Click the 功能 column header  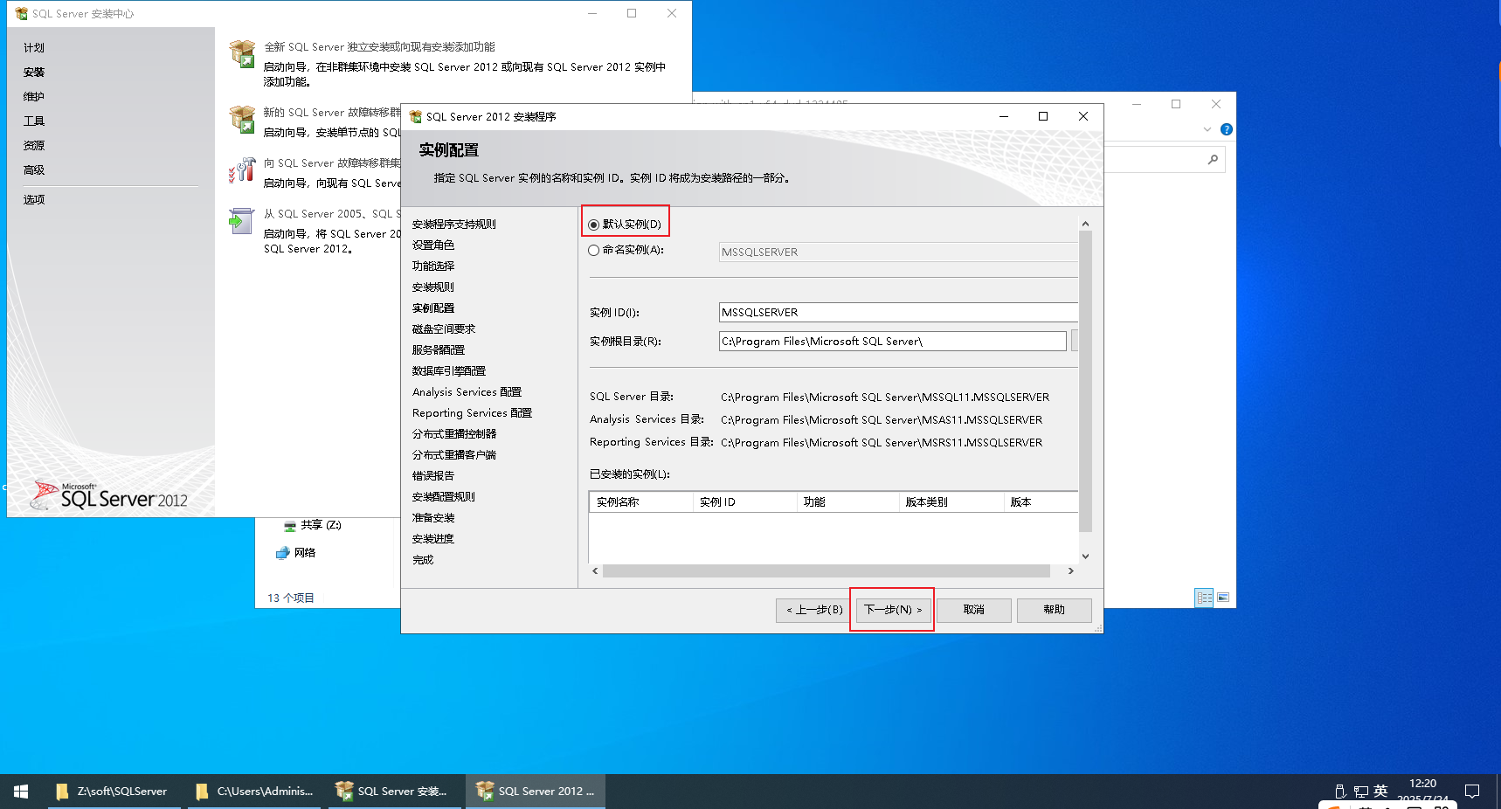pos(848,502)
